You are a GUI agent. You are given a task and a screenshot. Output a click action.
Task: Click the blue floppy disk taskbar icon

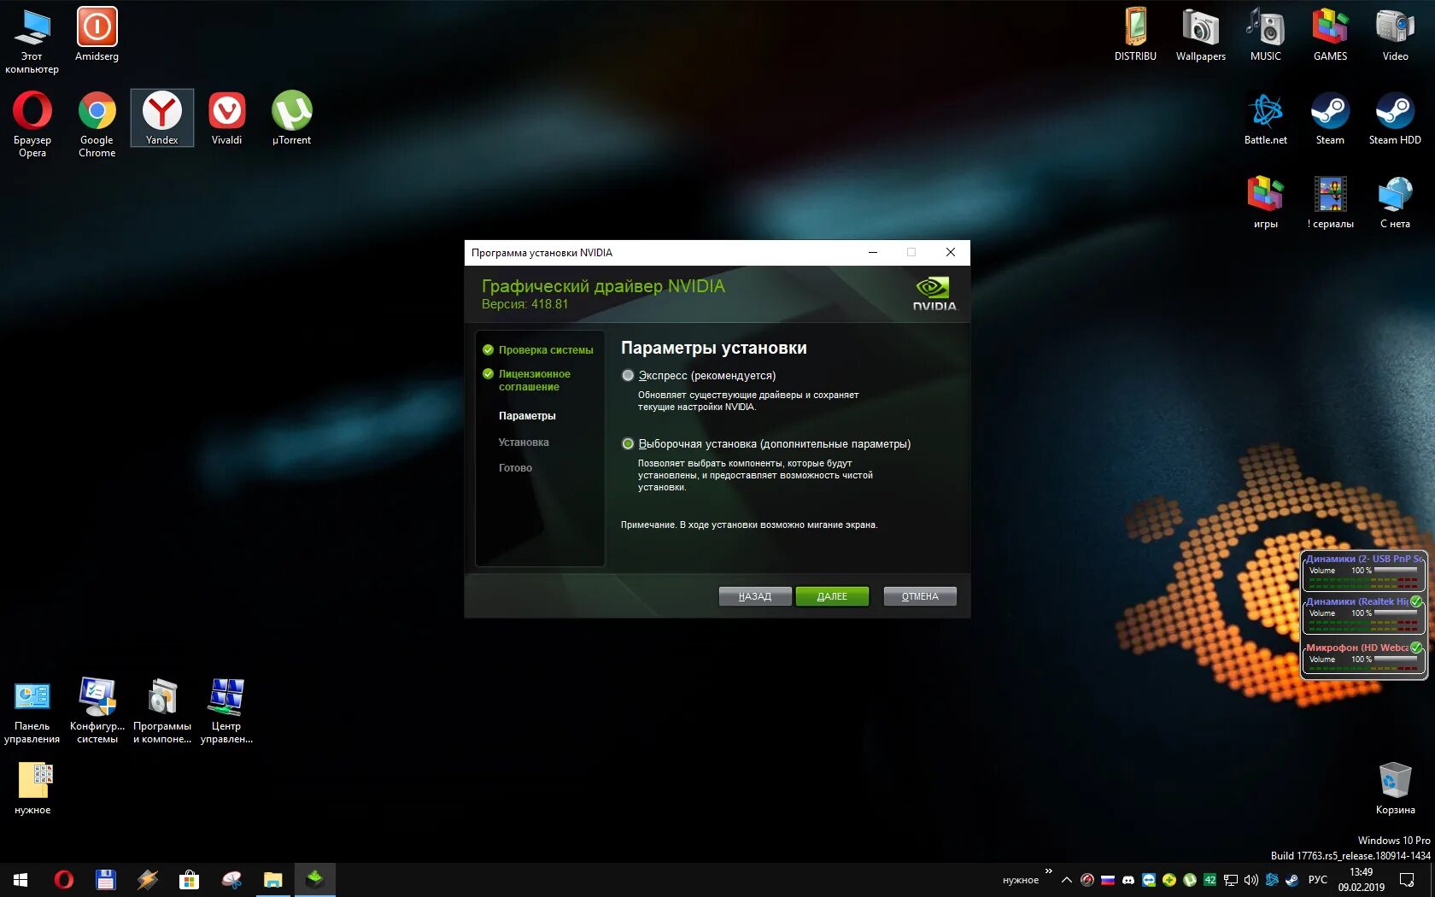tap(106, 879)
